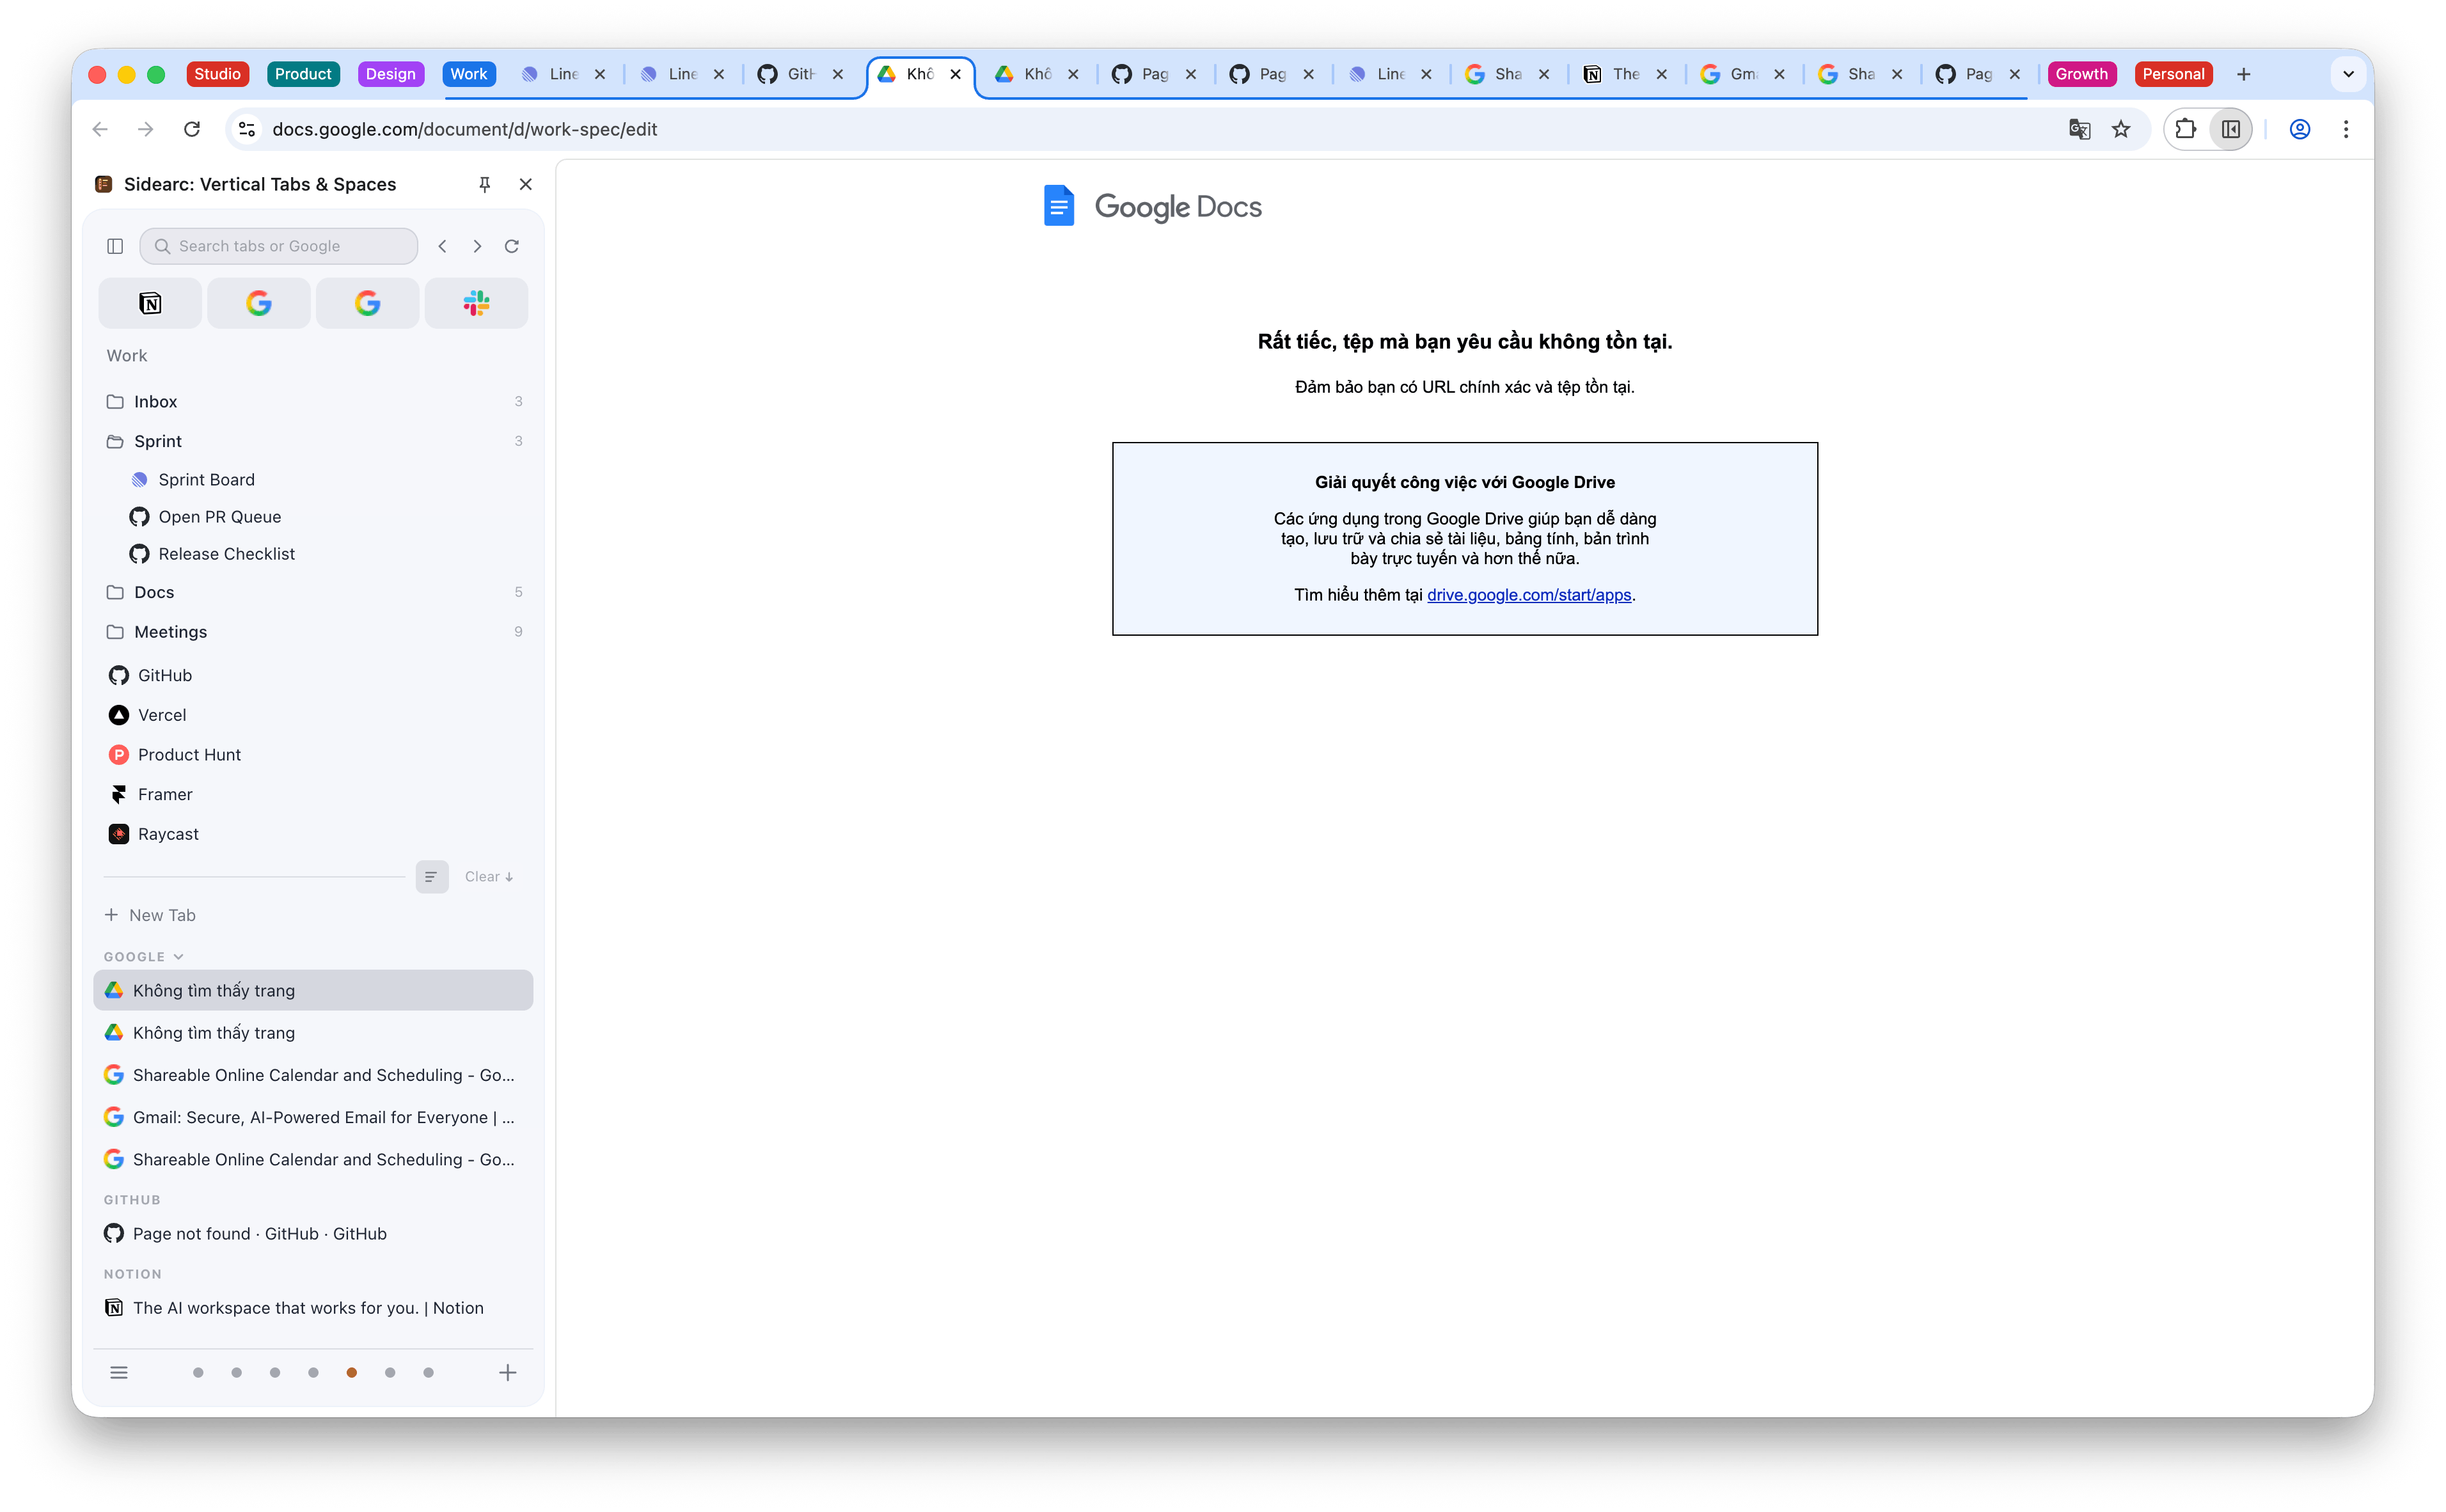Open drive.google.com/start/apps link
The width and height of the screenshot is (2446, 1512).
1528,595
